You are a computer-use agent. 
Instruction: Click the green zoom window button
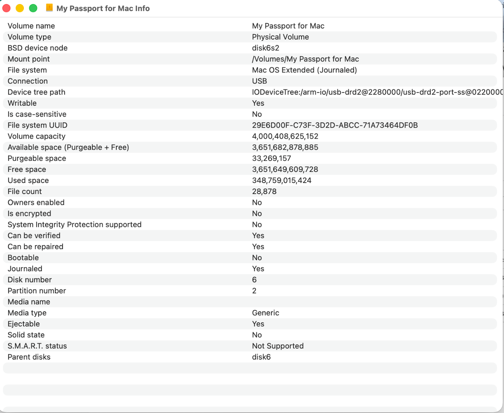pos(33,8)
